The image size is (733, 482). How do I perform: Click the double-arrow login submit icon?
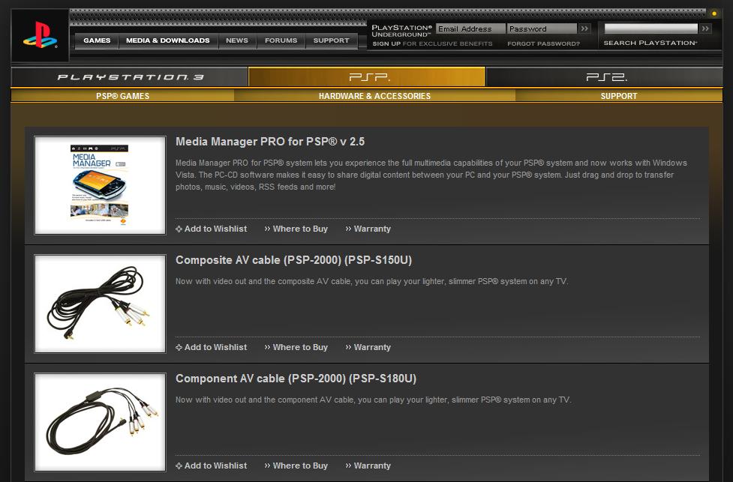[584, 28]
